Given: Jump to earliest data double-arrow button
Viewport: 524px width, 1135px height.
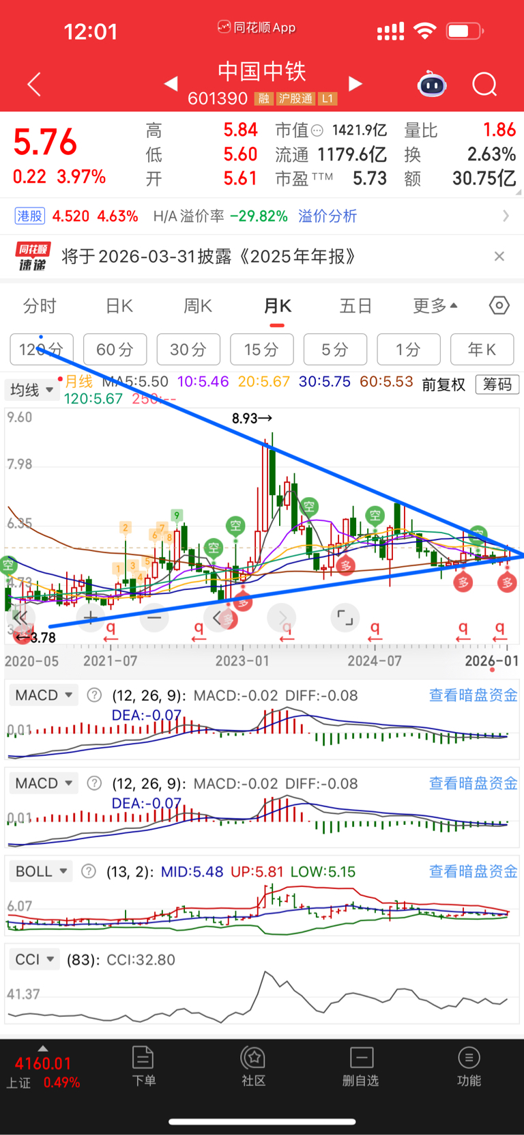Looking at the screenshot, I should [20, 617].
